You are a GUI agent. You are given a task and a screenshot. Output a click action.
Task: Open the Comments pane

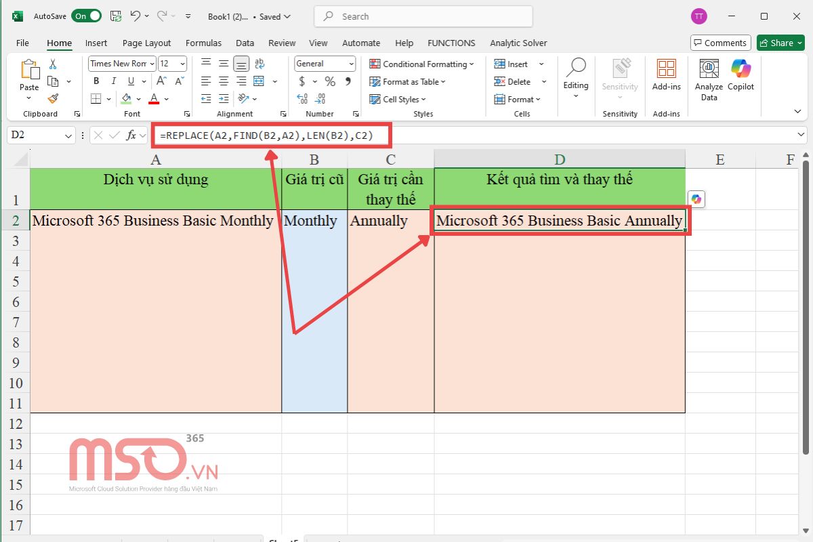721,43
